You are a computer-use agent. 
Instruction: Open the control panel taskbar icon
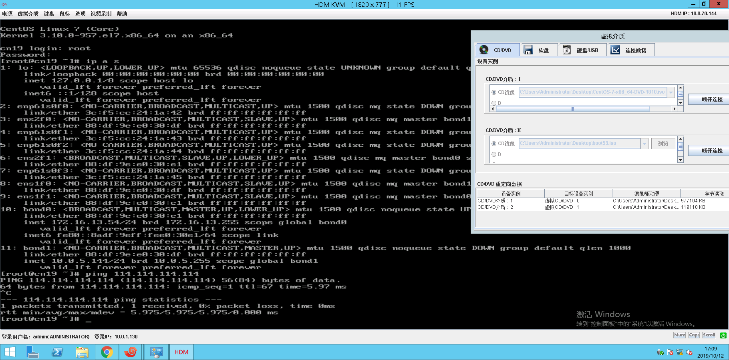(x=156, y=352)
